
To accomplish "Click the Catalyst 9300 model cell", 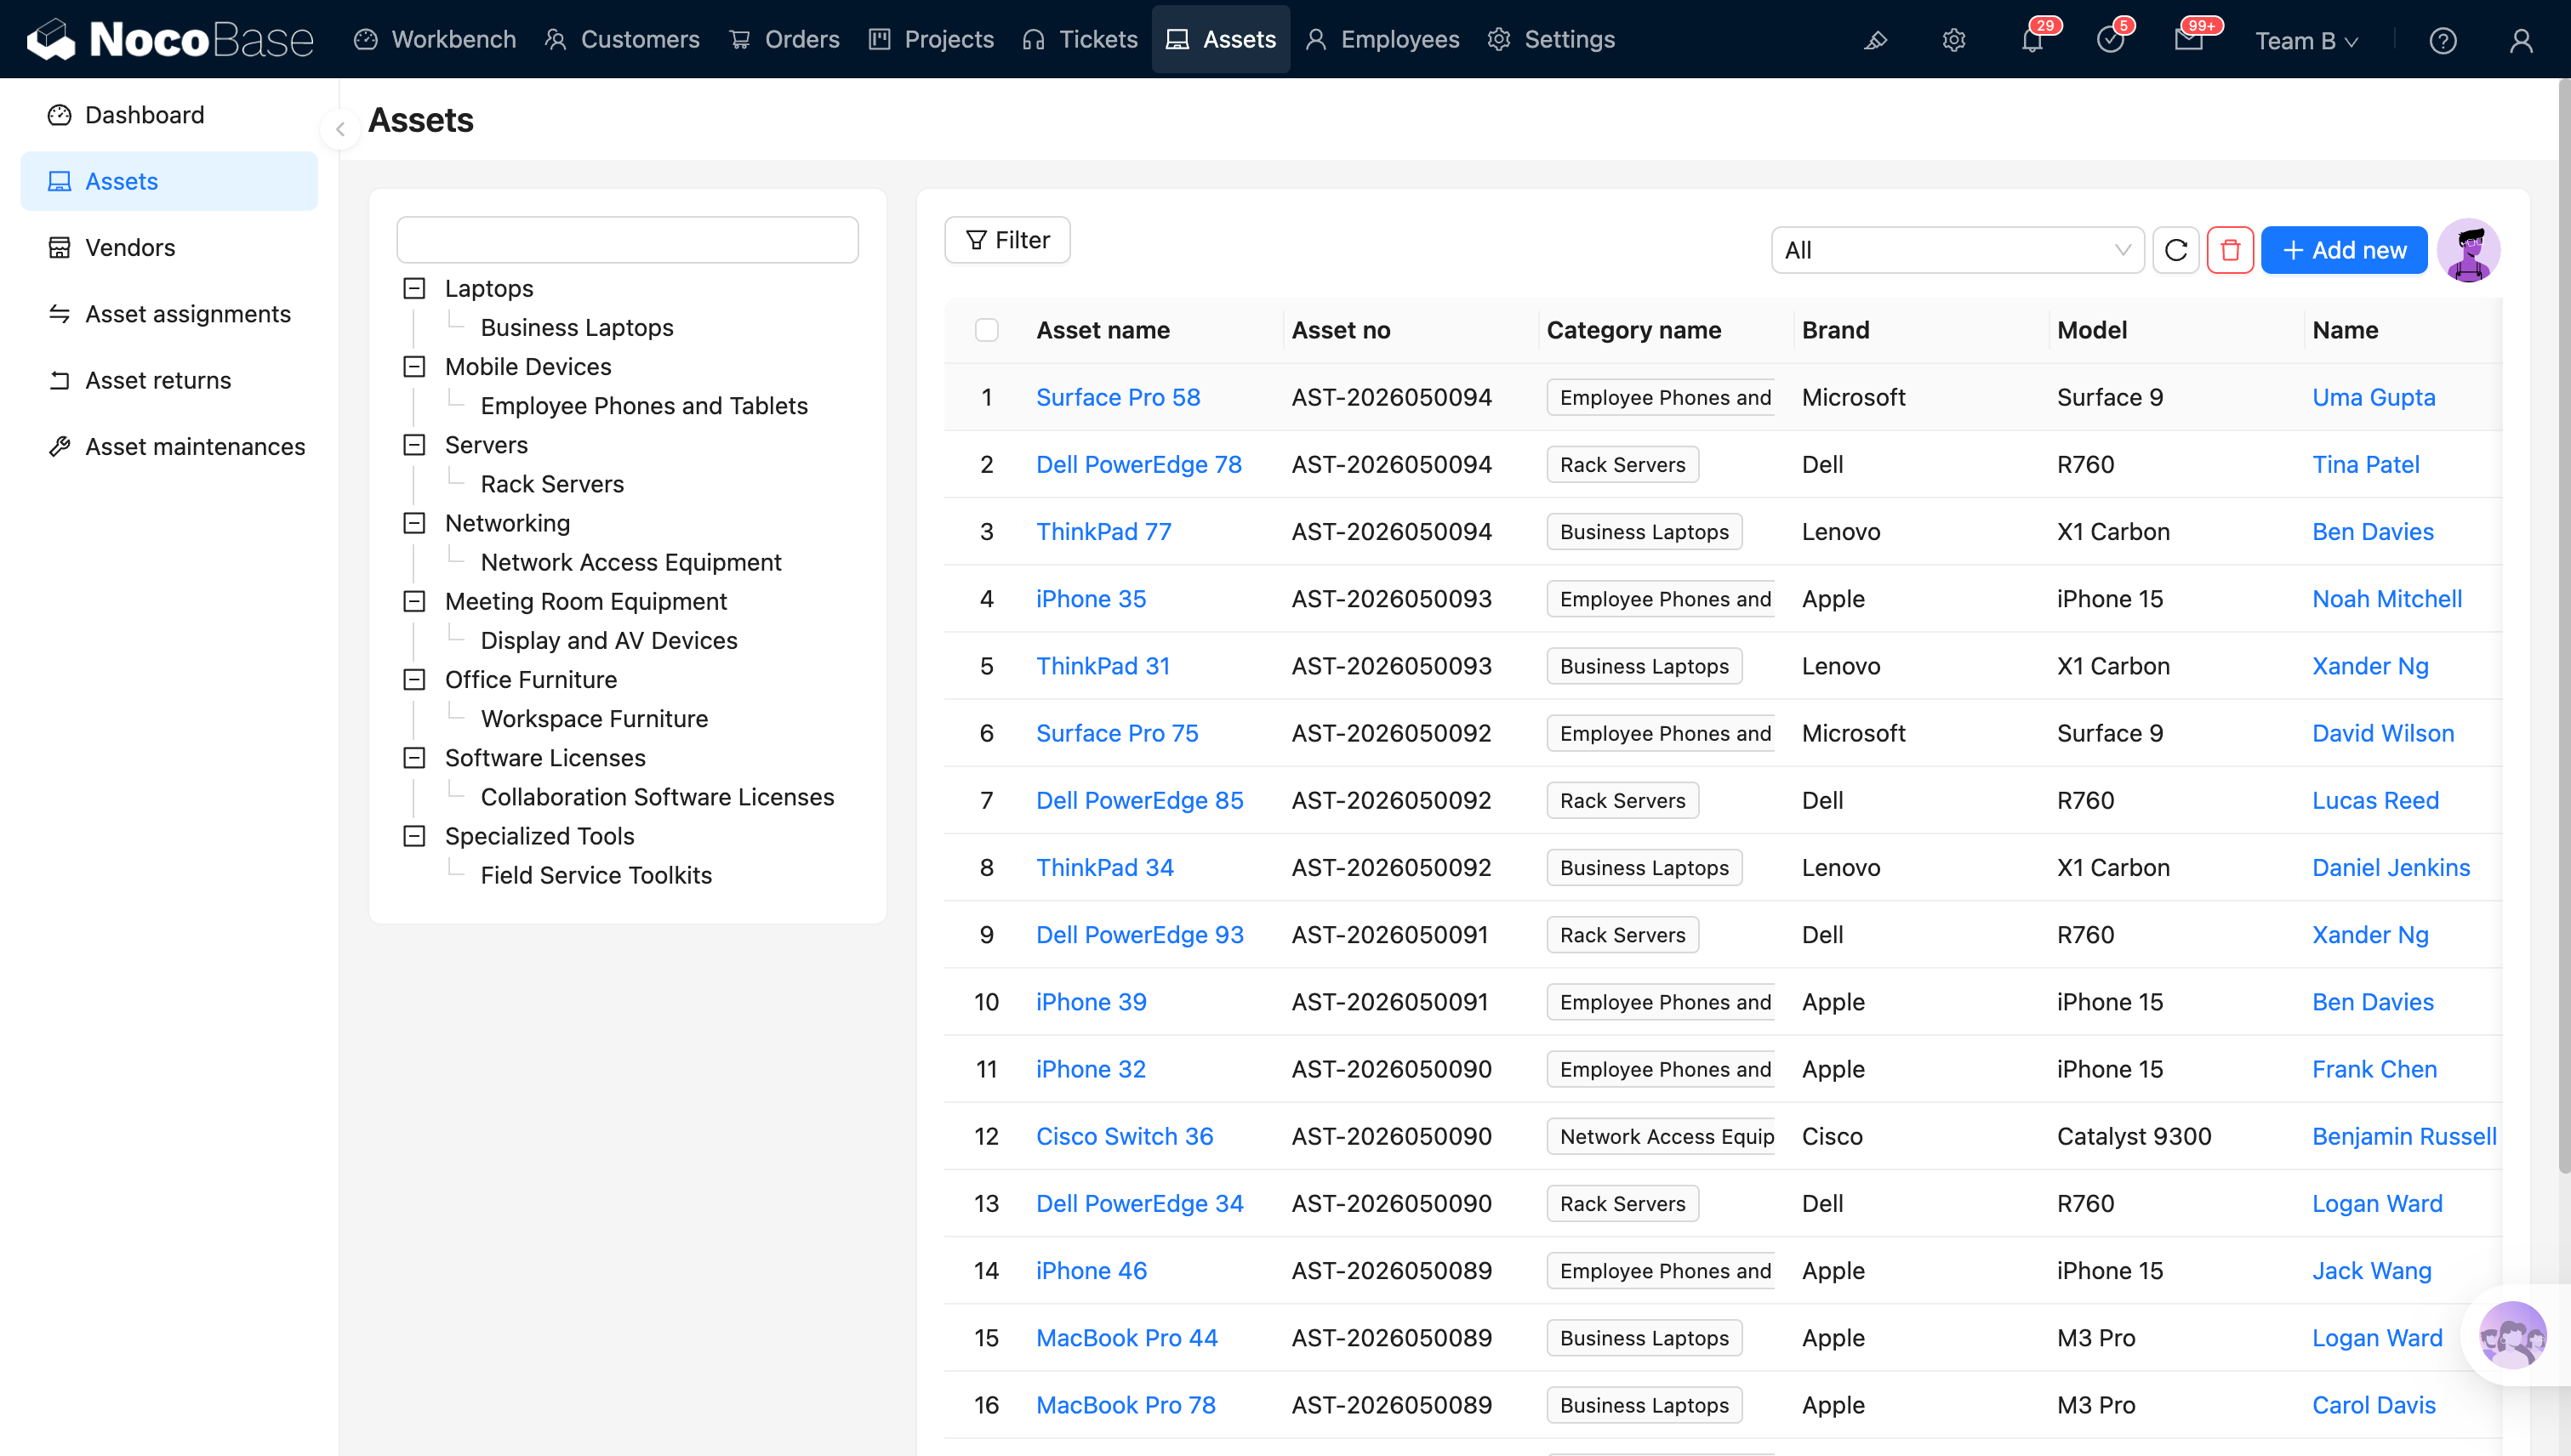I will pyautogui.click(x=2134, y=1136).
